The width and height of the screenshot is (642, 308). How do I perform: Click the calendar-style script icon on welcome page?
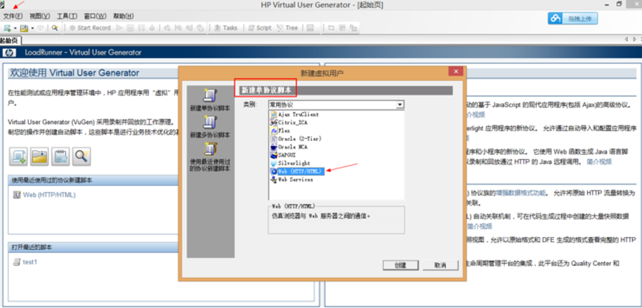coord(61,157)
